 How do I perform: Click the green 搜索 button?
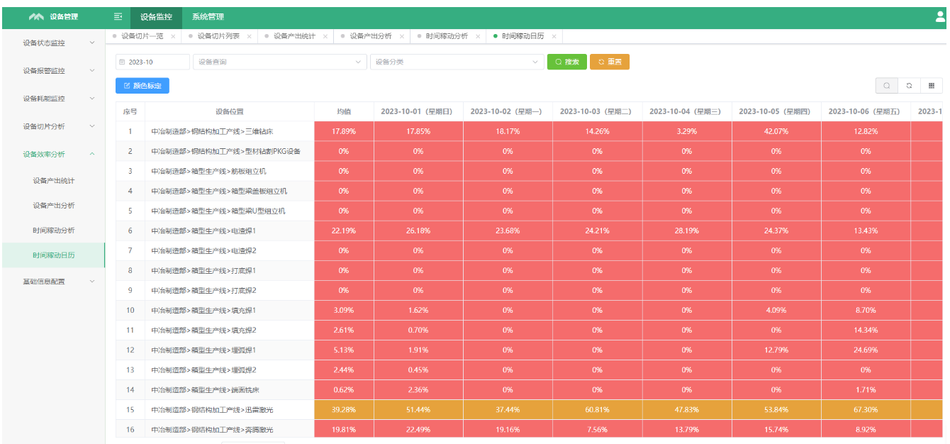(x=567, y=62)
